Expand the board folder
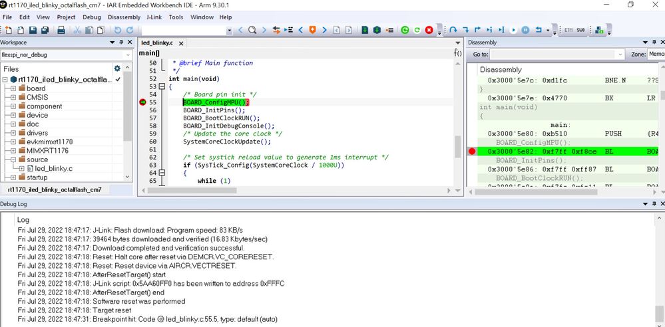Viewport: 665px width, 327px height. click(13, 88)
